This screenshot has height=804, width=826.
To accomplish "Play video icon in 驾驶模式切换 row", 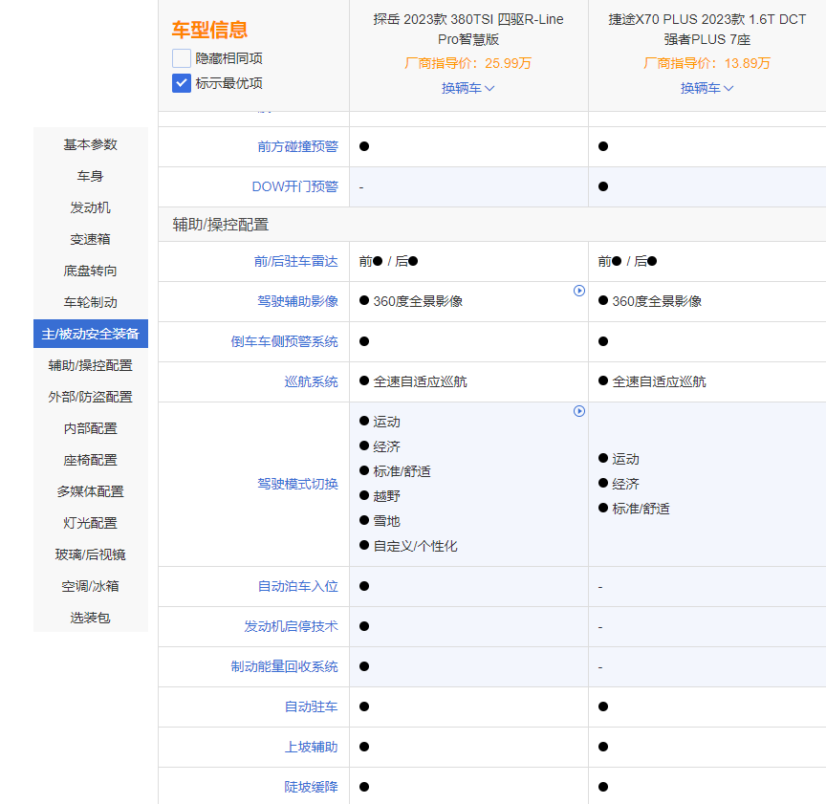I will (578, 411).
